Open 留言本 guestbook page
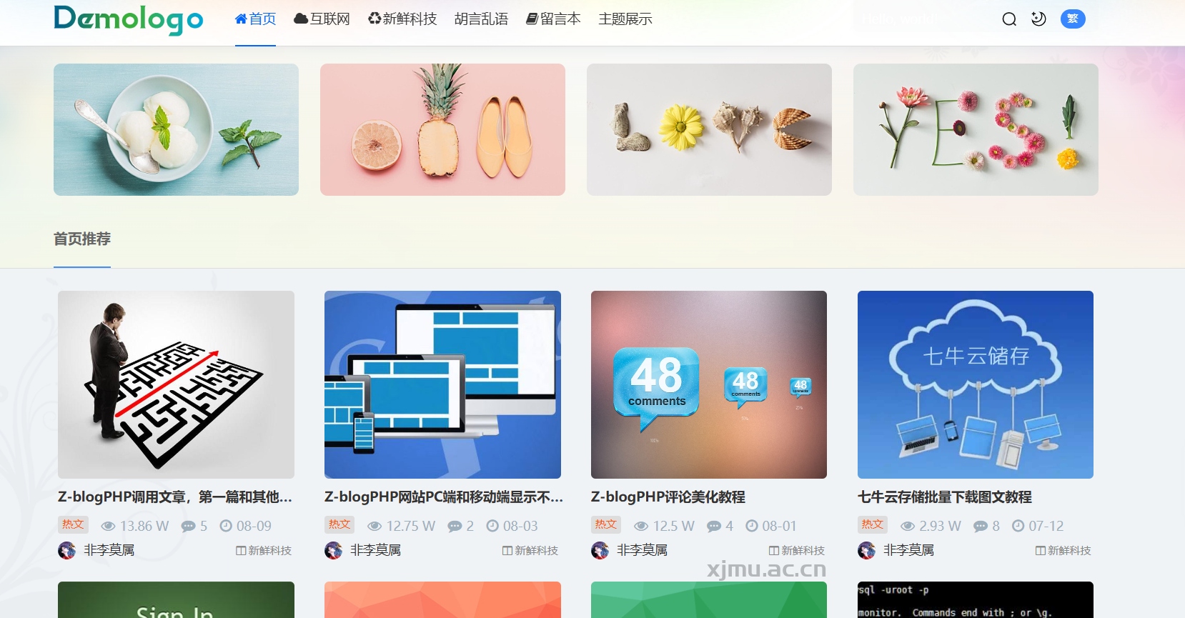1185x618 pixels. (x=553, y=19)
